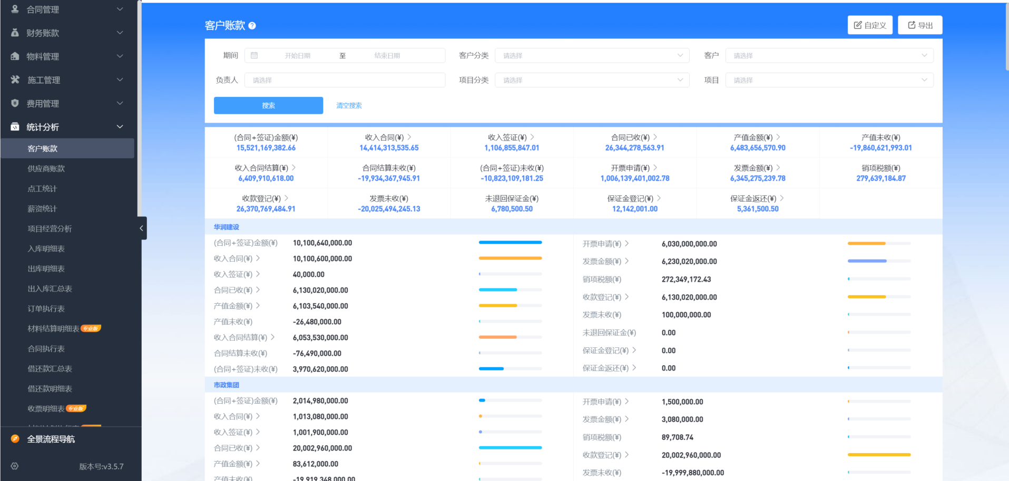This screenshot has height=481, width=1009.
Task: Click the 全景流程导航 icon
Action: coord(14,438)
